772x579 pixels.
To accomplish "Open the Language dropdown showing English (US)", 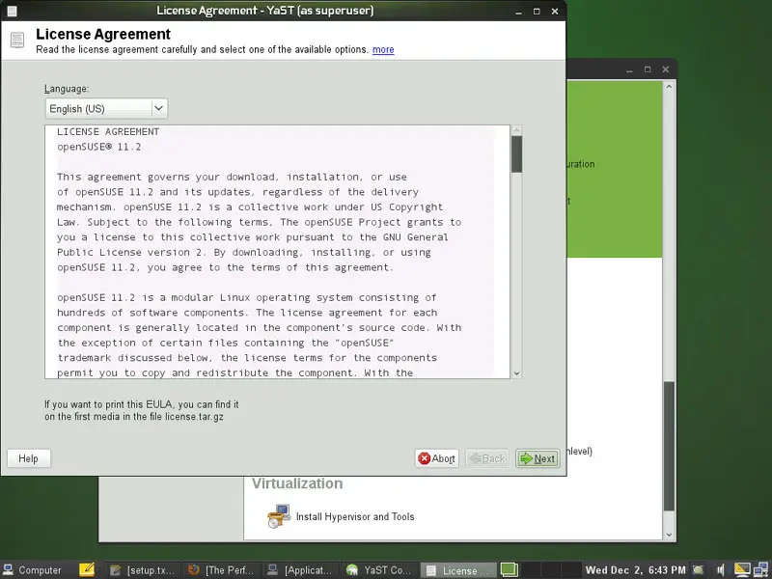I will (106, 109).
